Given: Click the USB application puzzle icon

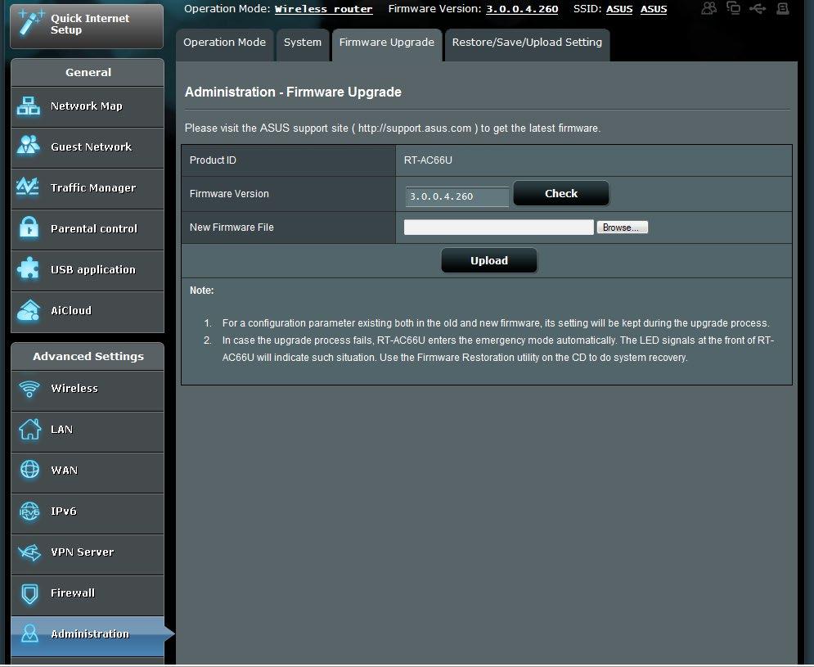Looking at the screenshot, I should [x=28, y=268].
